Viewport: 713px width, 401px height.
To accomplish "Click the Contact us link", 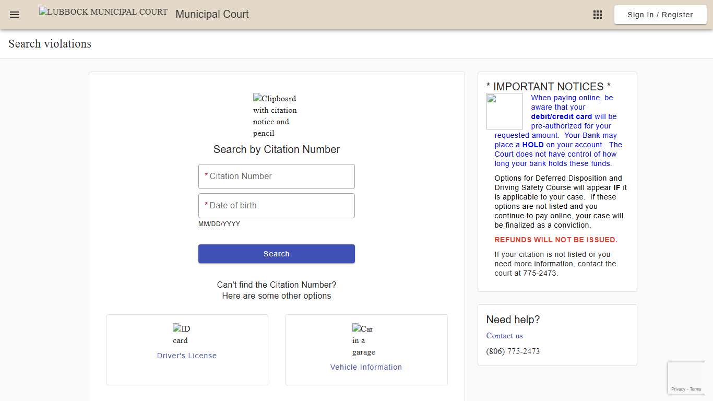I will [504, 336].
